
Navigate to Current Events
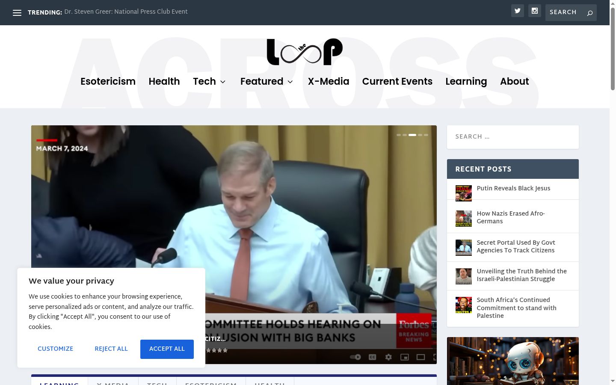pyautogui.click(x=397, y=81)
